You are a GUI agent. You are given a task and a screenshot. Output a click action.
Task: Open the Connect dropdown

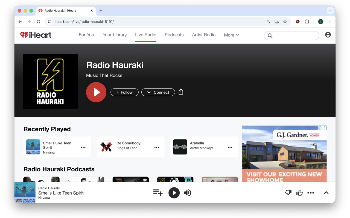pyautogui.click(x=158, y=92)
